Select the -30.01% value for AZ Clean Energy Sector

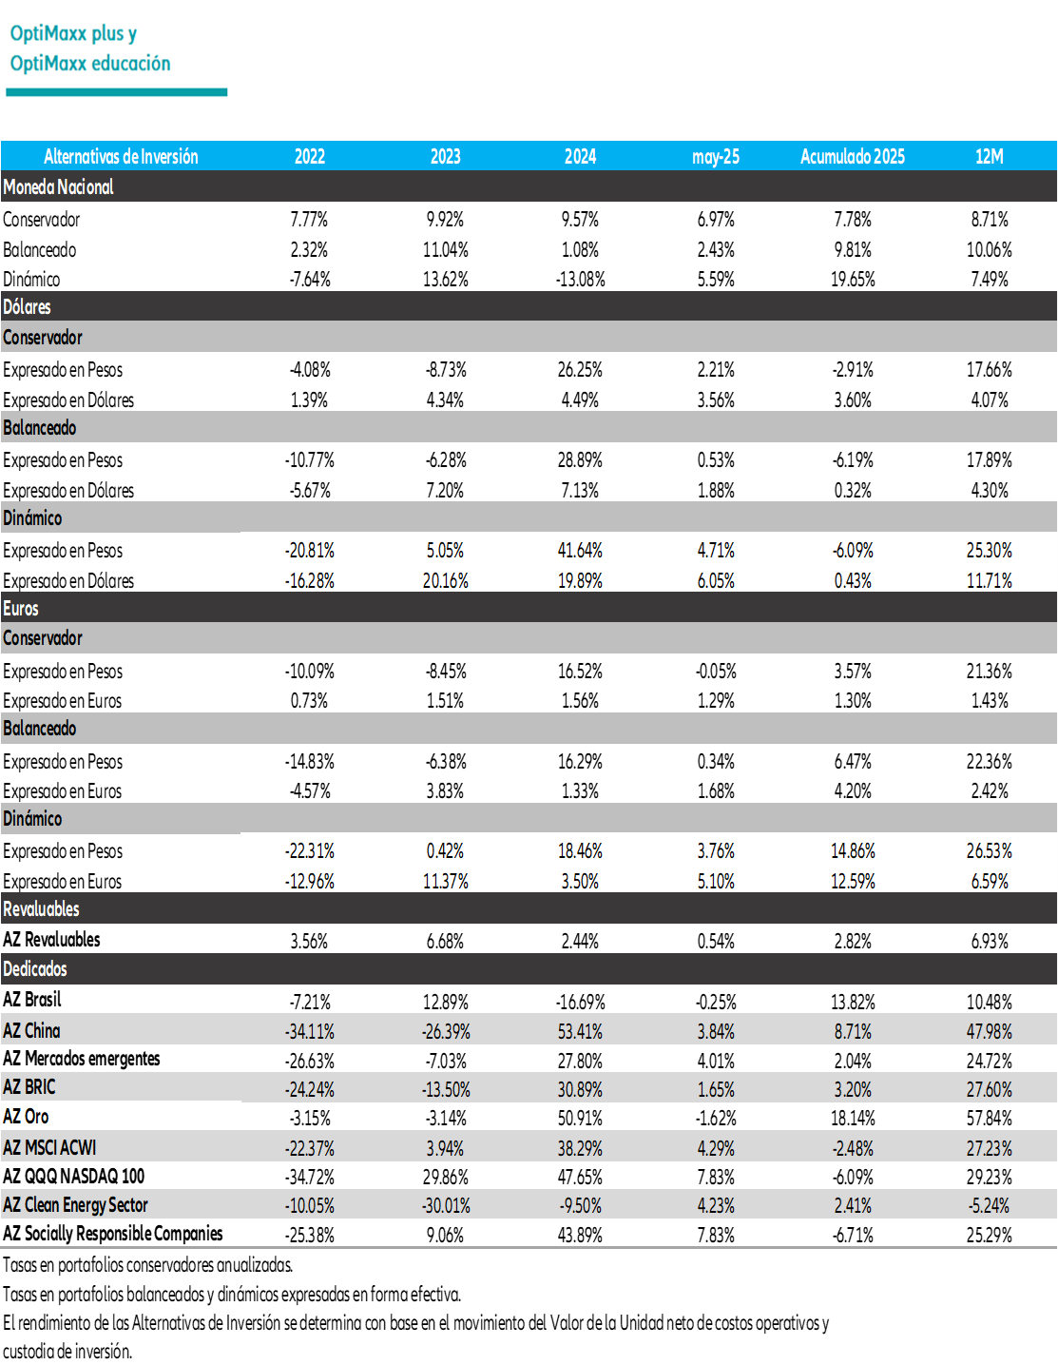click(x=446, y=1206)
